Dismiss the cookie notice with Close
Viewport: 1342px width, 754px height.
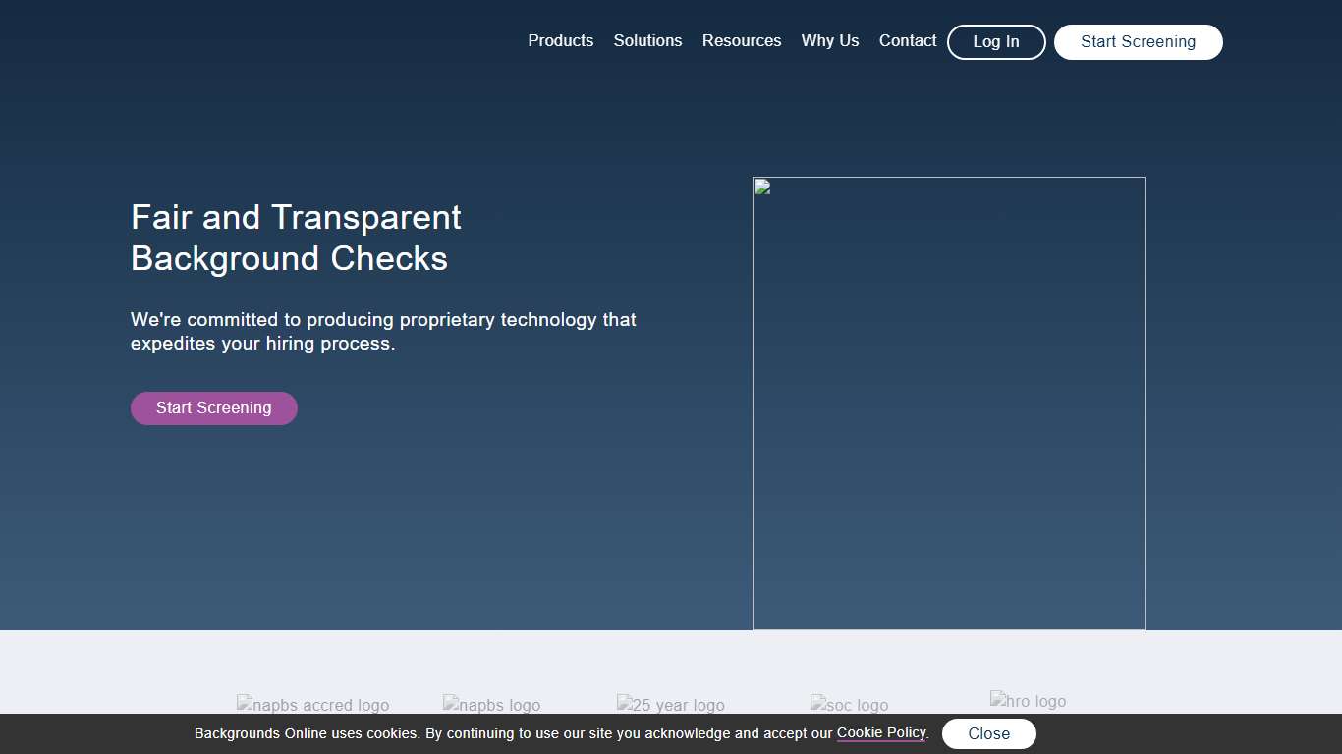tap(989, 733)
